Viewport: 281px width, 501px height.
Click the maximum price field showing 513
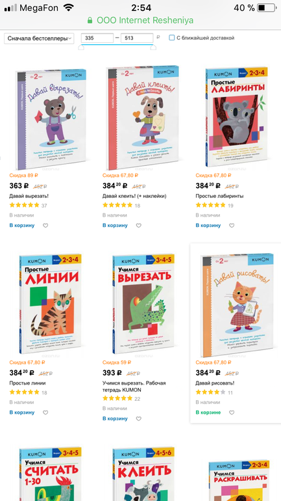click(x=137, y=38)
